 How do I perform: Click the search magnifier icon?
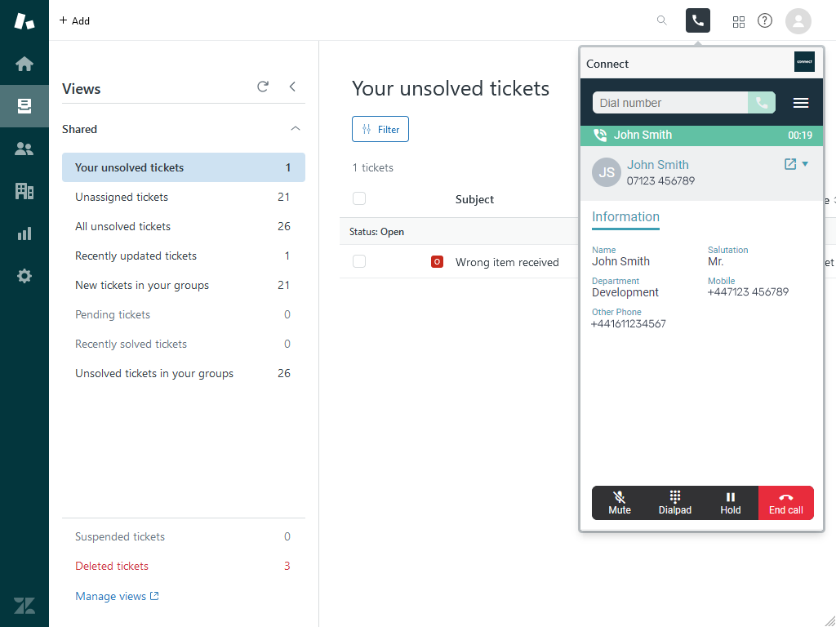tap(662, 20)
